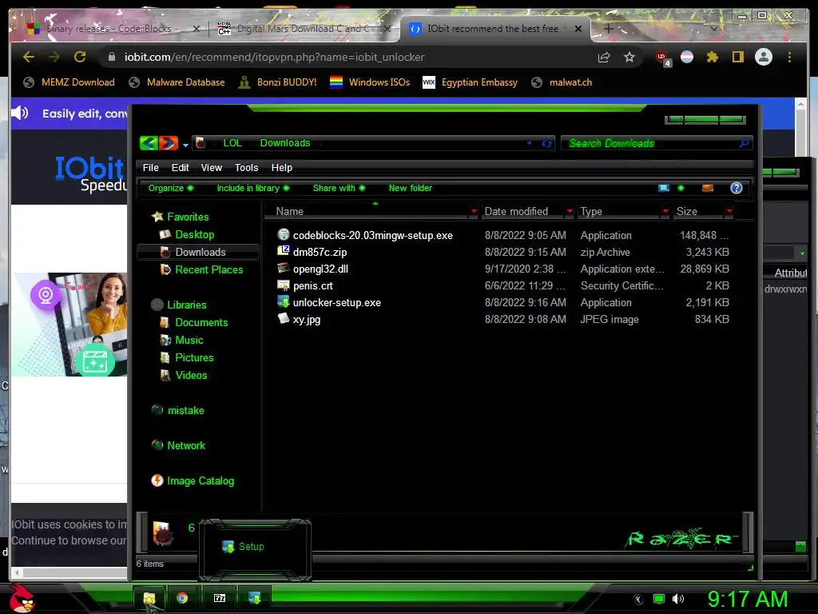Open the Date modified column filter arrow
This screenshot has width=818, height=614.
click(569, 211)
